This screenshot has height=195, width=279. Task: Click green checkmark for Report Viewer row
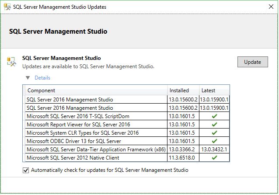click(x=214, y=124)
